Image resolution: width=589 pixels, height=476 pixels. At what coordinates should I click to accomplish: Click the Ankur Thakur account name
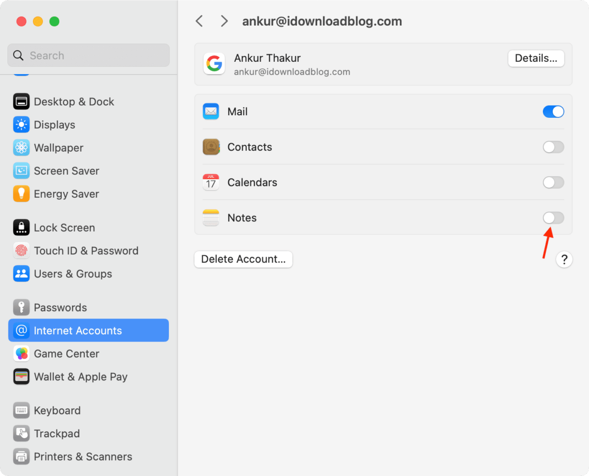(268, 58)
